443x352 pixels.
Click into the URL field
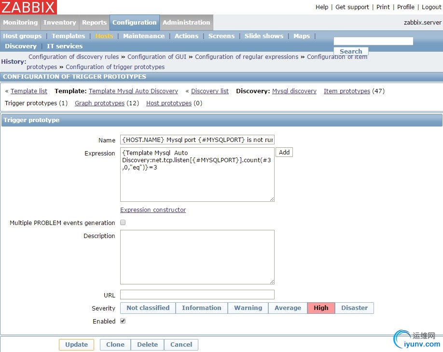(x=197, y=295)
